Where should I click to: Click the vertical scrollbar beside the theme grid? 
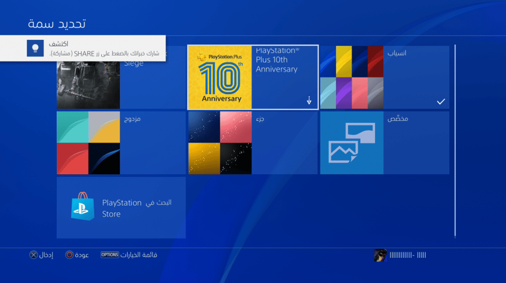pos(455,141)
